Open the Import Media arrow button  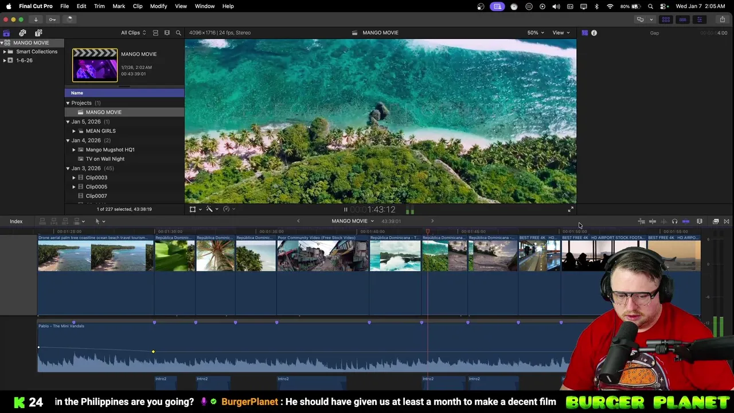pyautogui.click(x=36, y=19)
